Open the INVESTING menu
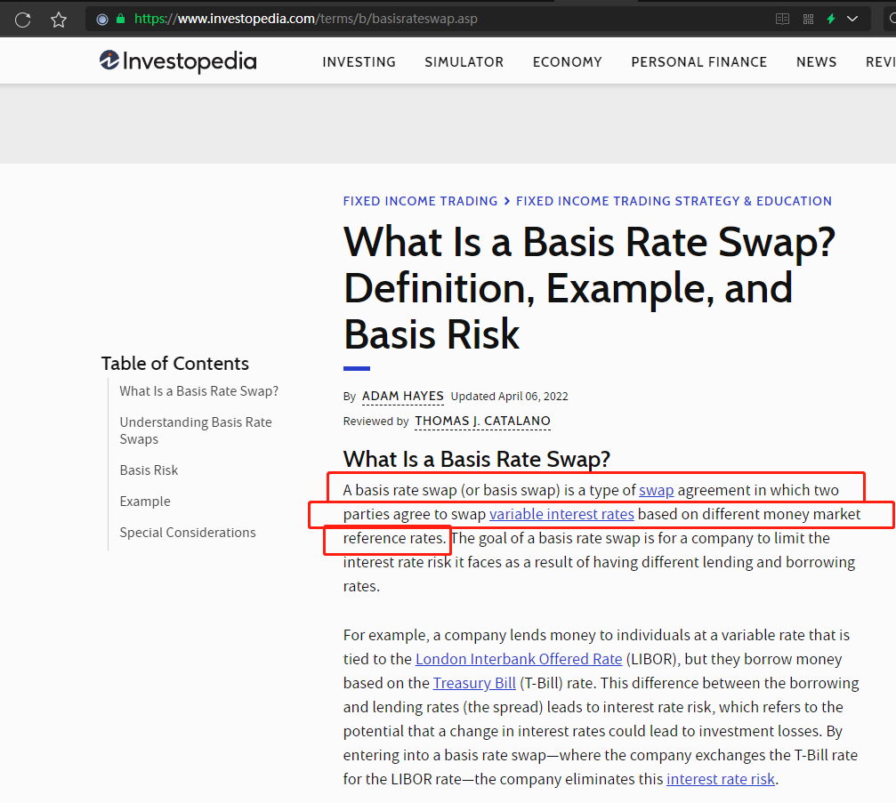Screen dimensions: 896x803 [x=359, y=61]
